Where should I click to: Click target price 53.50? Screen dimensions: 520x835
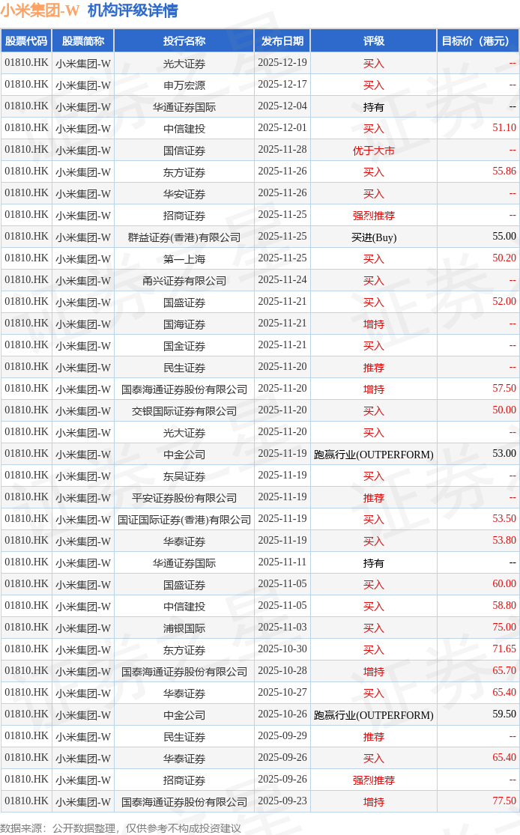504,519
